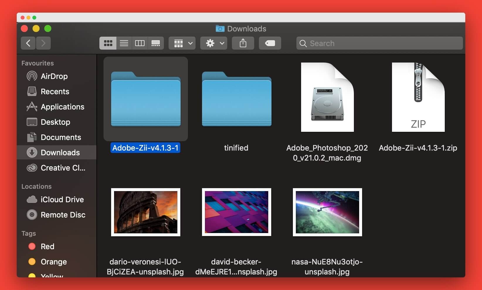Viewport: 482px width, 290px height.
Task: Click the iCloud Drive cloud icon
Action: pyautogui.click(x=32, y=200)
